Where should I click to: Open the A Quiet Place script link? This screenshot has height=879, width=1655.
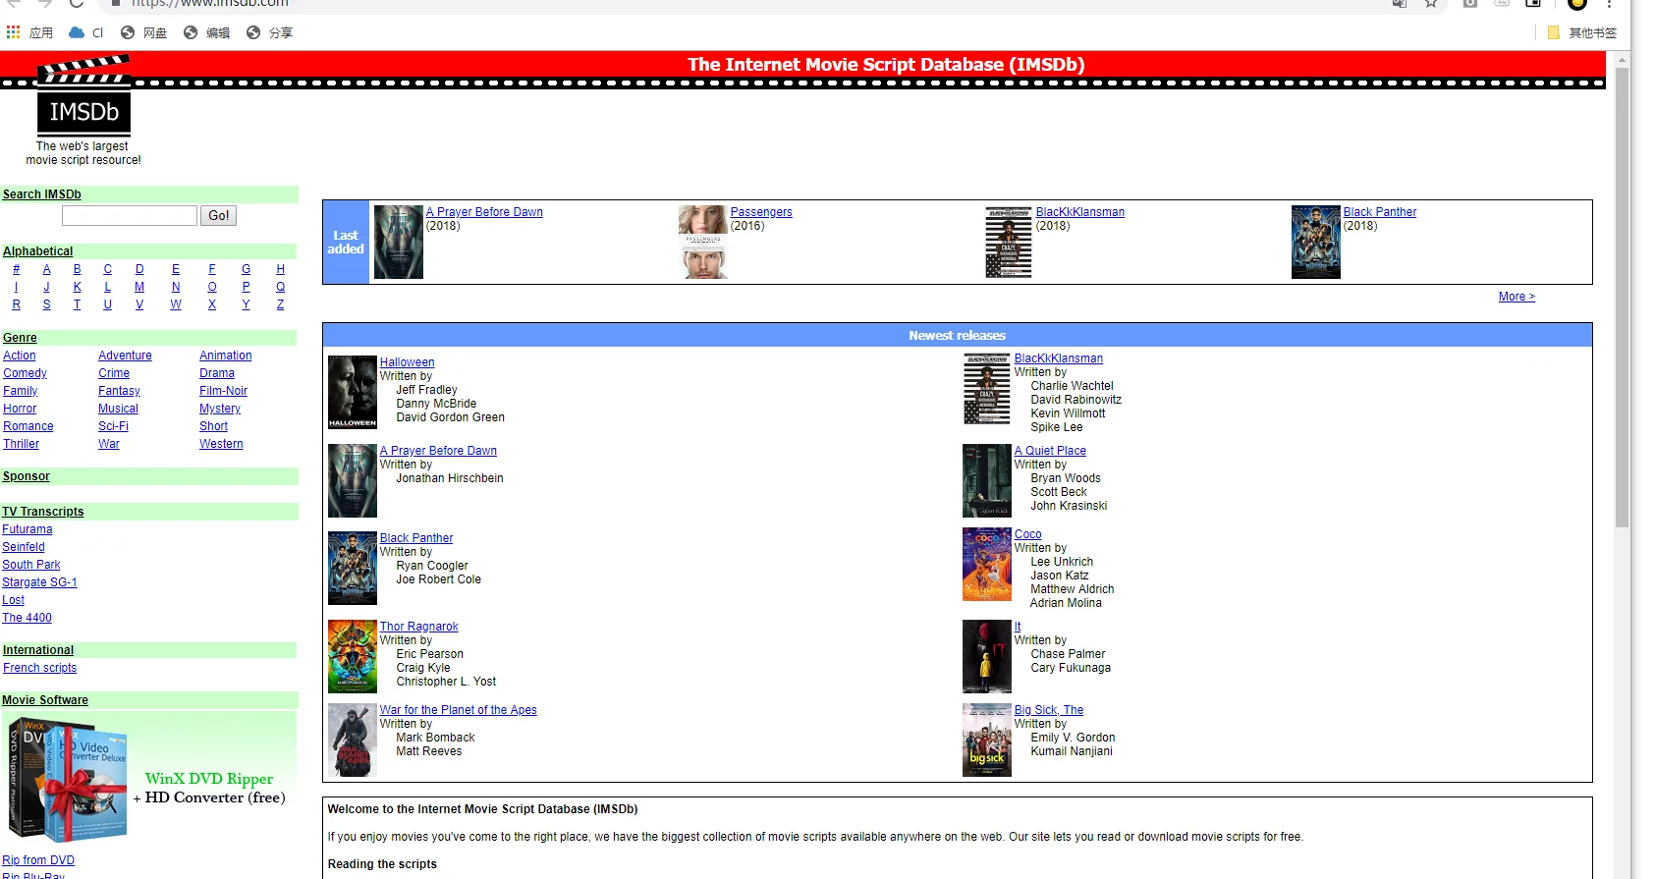click(x=1050, y=451)
